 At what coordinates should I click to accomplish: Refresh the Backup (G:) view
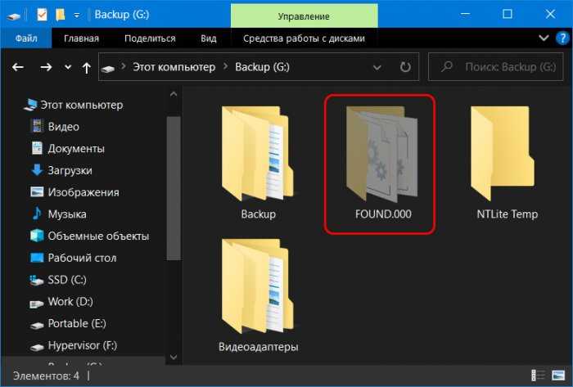405,67
